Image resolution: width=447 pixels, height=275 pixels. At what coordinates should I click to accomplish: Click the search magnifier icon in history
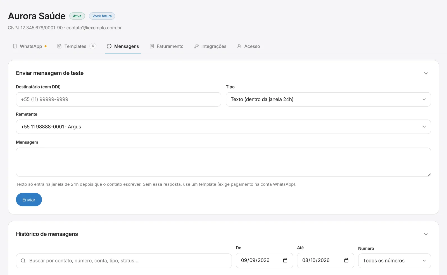[x=23, y=261]
